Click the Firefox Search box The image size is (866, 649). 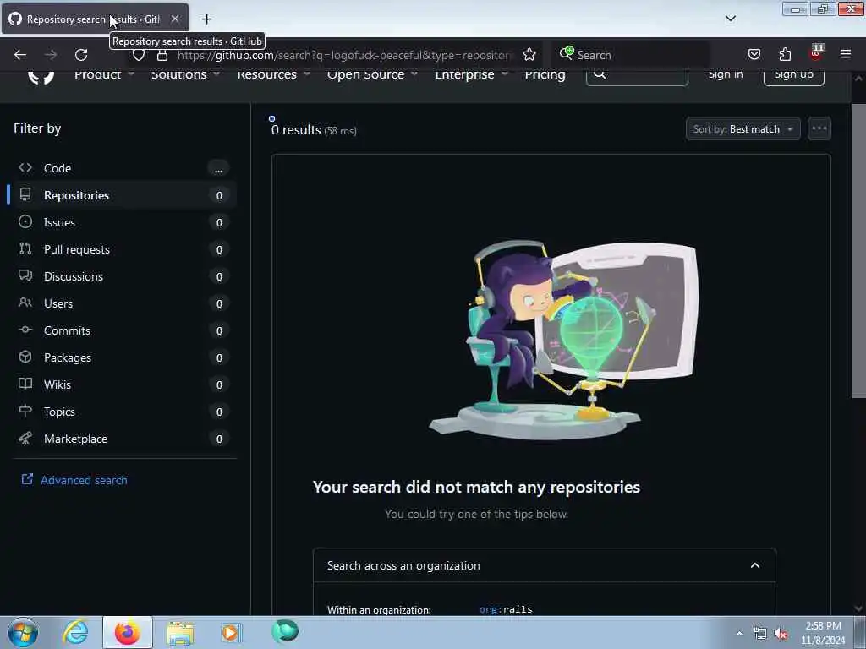tap(631, 55)
